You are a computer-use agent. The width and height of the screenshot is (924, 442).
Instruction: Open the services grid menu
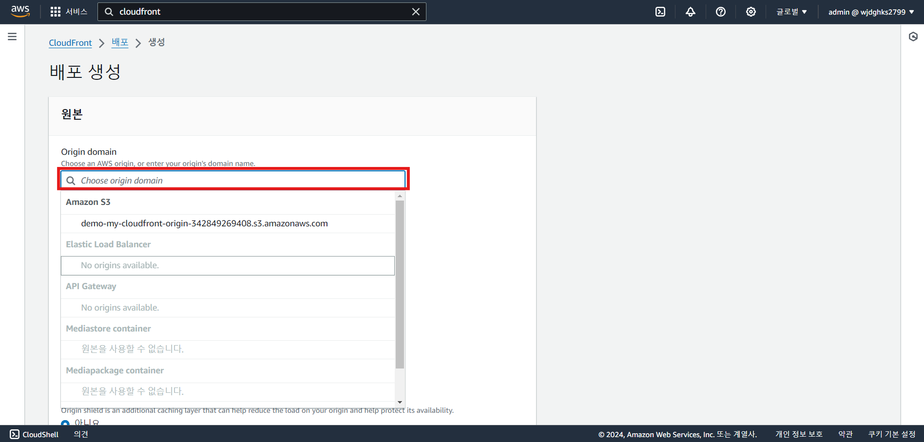pos(56,12)
